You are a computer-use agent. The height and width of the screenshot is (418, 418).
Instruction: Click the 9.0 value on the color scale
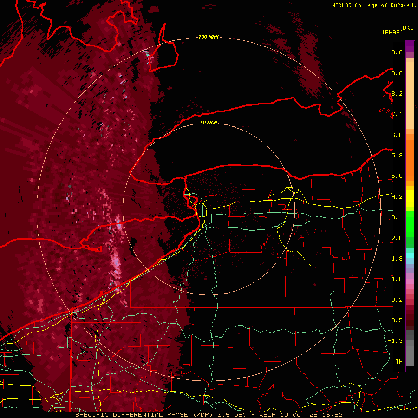[397, 73]
